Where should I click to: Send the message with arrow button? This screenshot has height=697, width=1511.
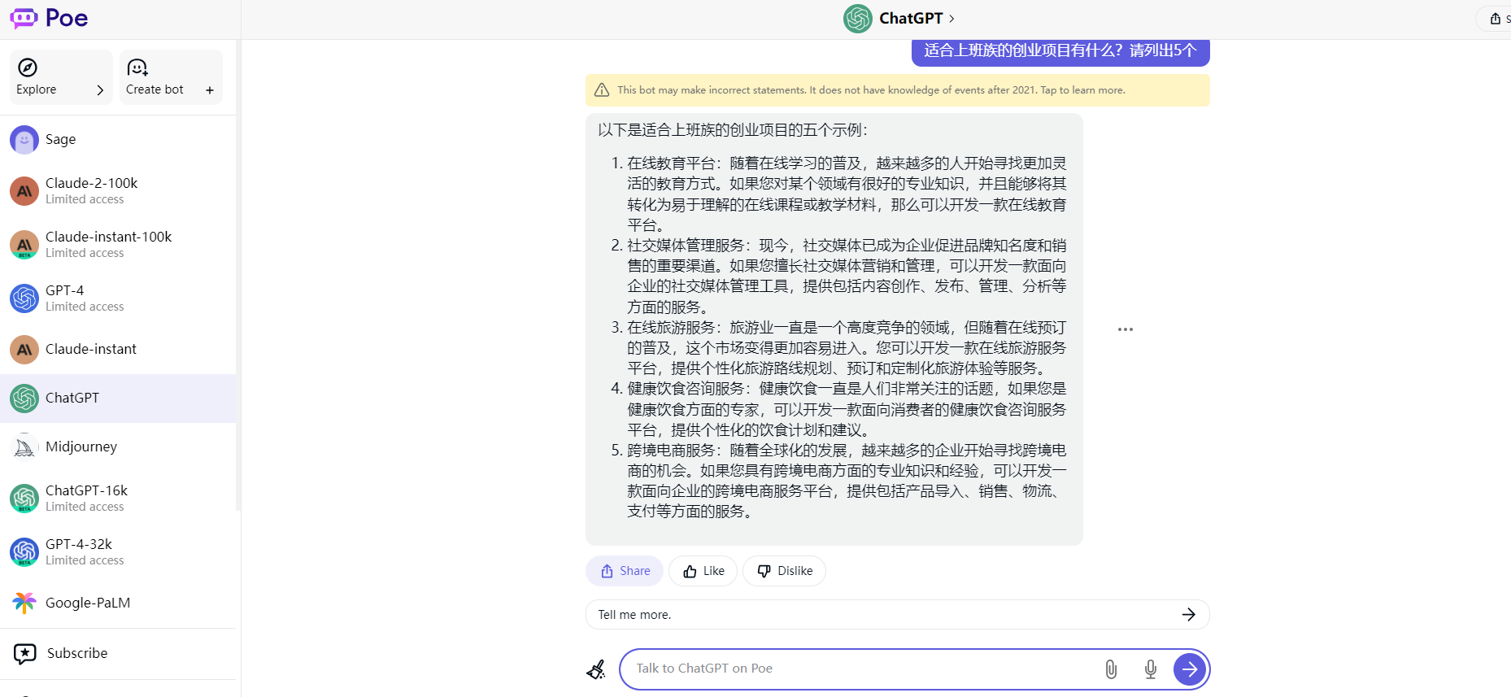(1190, 669)
